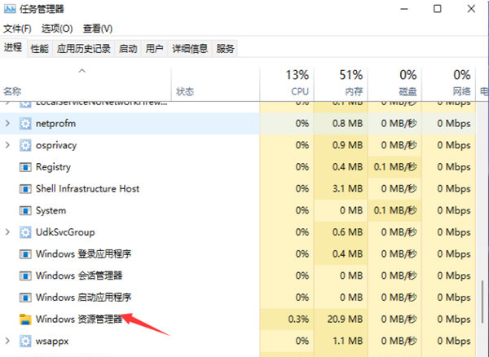Select the Windows 资源管理器 name
Viewport: 489px width, 357px height.
coord(79,320)
